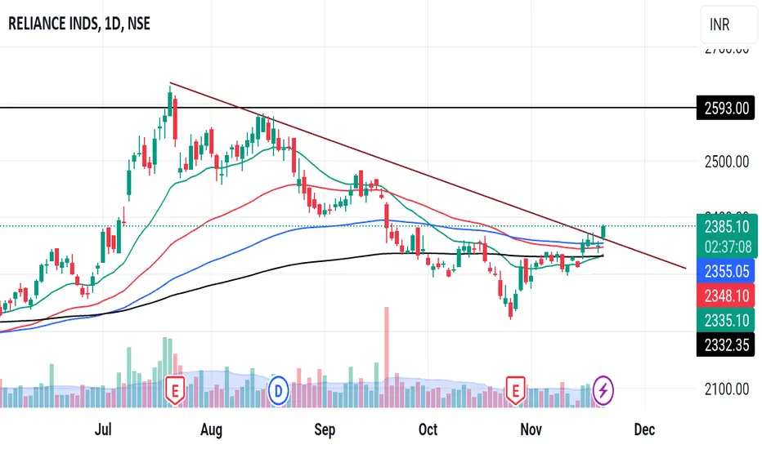Click the first red earnings E marker near August
Viewport: 762px width, 449px height.
175,390
